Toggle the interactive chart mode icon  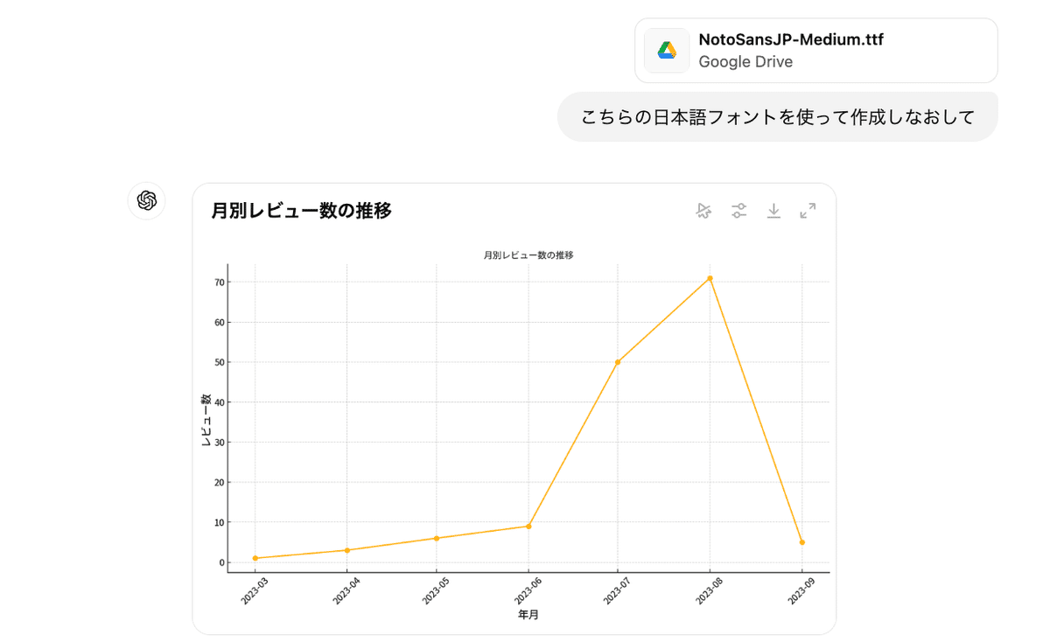pos(704,211)
